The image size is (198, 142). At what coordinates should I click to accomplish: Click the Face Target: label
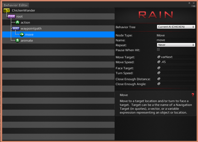(125, 68)
